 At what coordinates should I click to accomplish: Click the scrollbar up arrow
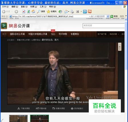[126, 20]
